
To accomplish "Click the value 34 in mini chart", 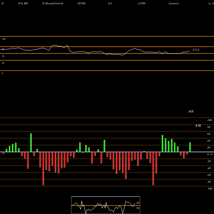I will coord(138,208).
